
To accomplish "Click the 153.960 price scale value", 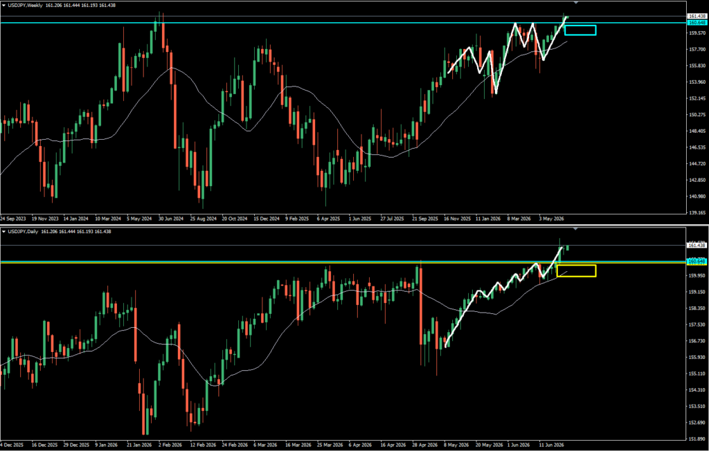I will (x=697, y=82).
